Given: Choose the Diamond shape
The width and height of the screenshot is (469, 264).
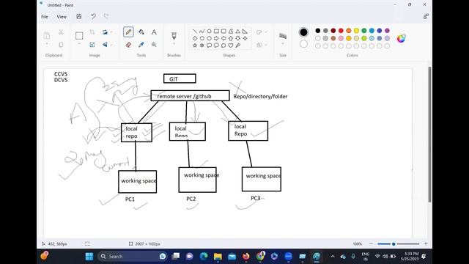Looking at the screenshot, I should click(195, 38).
